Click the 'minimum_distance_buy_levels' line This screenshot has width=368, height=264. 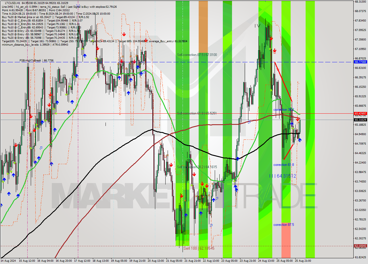point(35,45)
